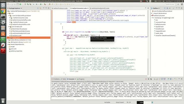Collapse twitterConsumer node in Outline
The image size is (184, 104).
(152, 16)
